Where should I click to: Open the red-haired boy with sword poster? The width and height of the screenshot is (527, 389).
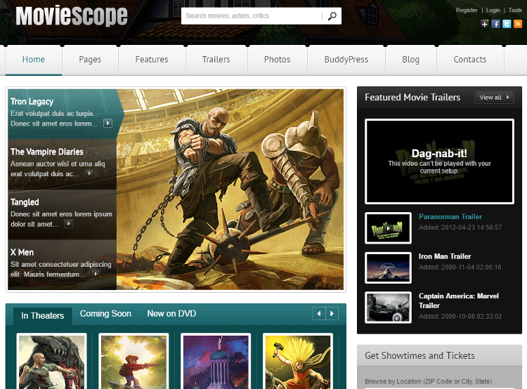(x=134, y=362)
